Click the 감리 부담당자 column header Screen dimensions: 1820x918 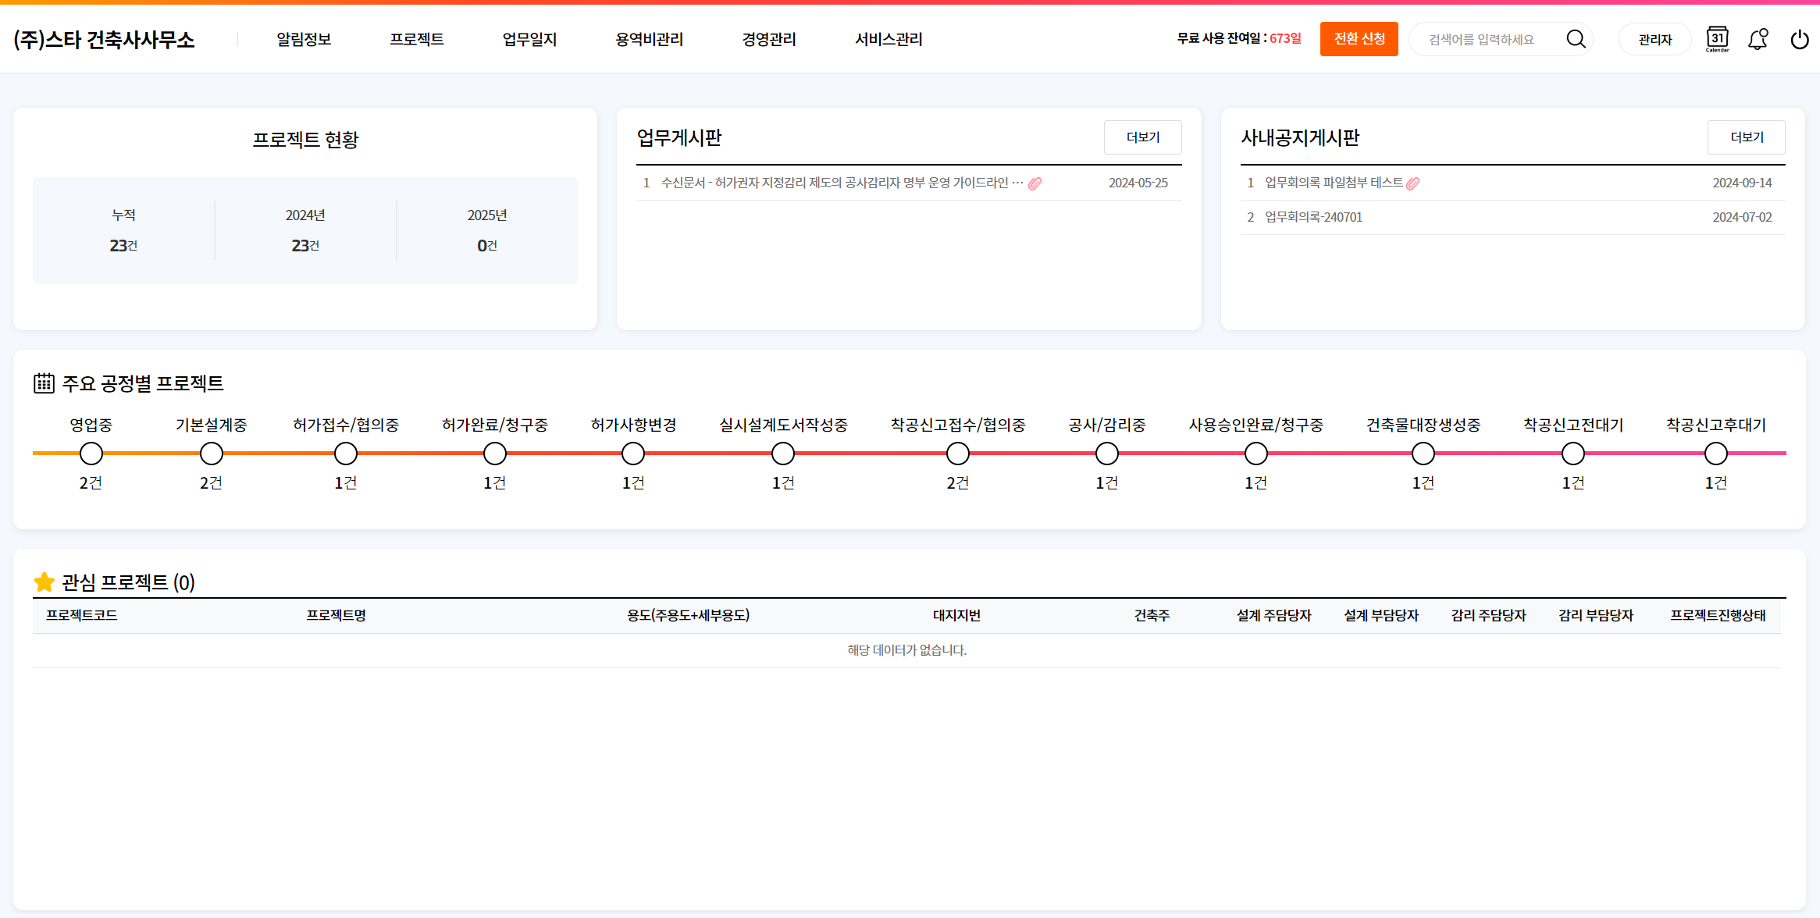(x=1596, y=615)
